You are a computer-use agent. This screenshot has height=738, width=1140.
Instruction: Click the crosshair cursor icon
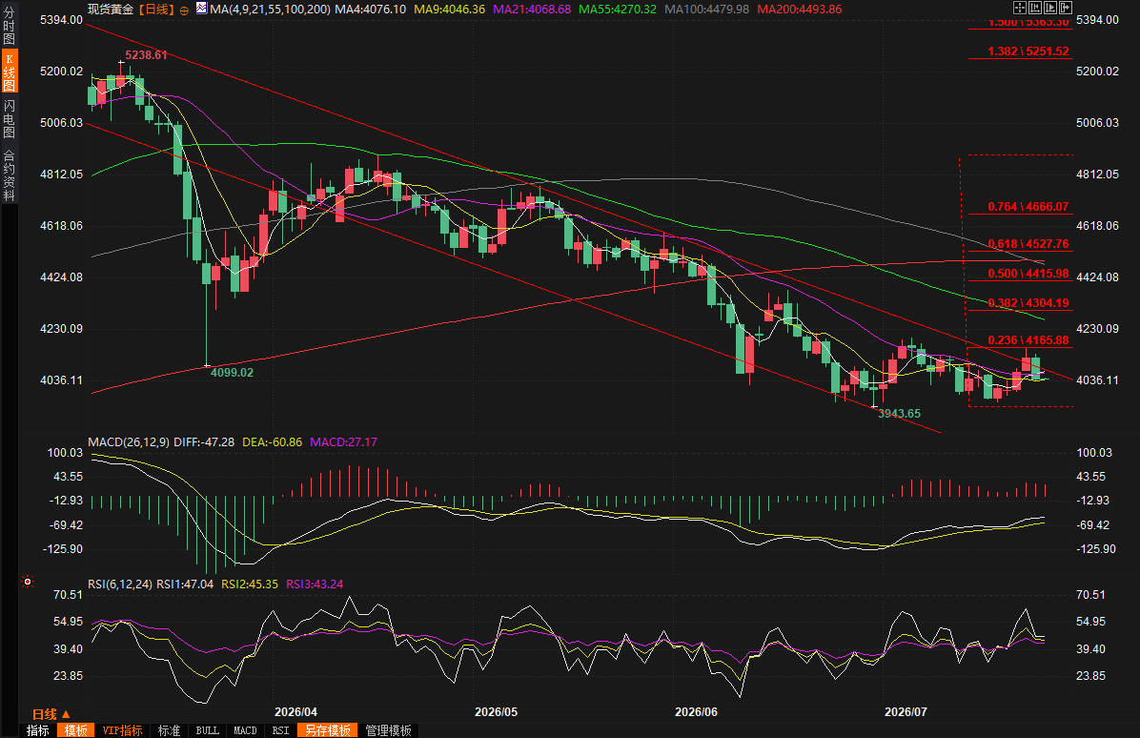click(1020, 8)
